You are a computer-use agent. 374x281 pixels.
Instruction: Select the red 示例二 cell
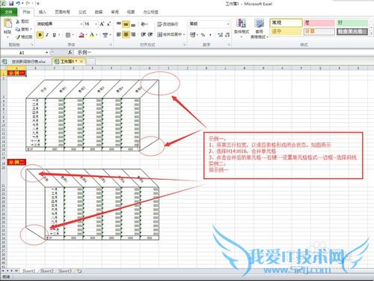pyautogui.click(x=16, y=162)
